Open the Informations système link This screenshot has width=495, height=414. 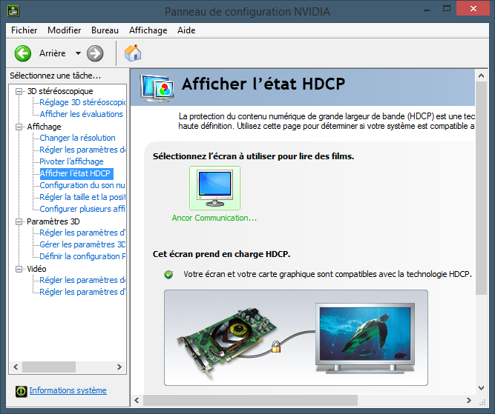68,390
